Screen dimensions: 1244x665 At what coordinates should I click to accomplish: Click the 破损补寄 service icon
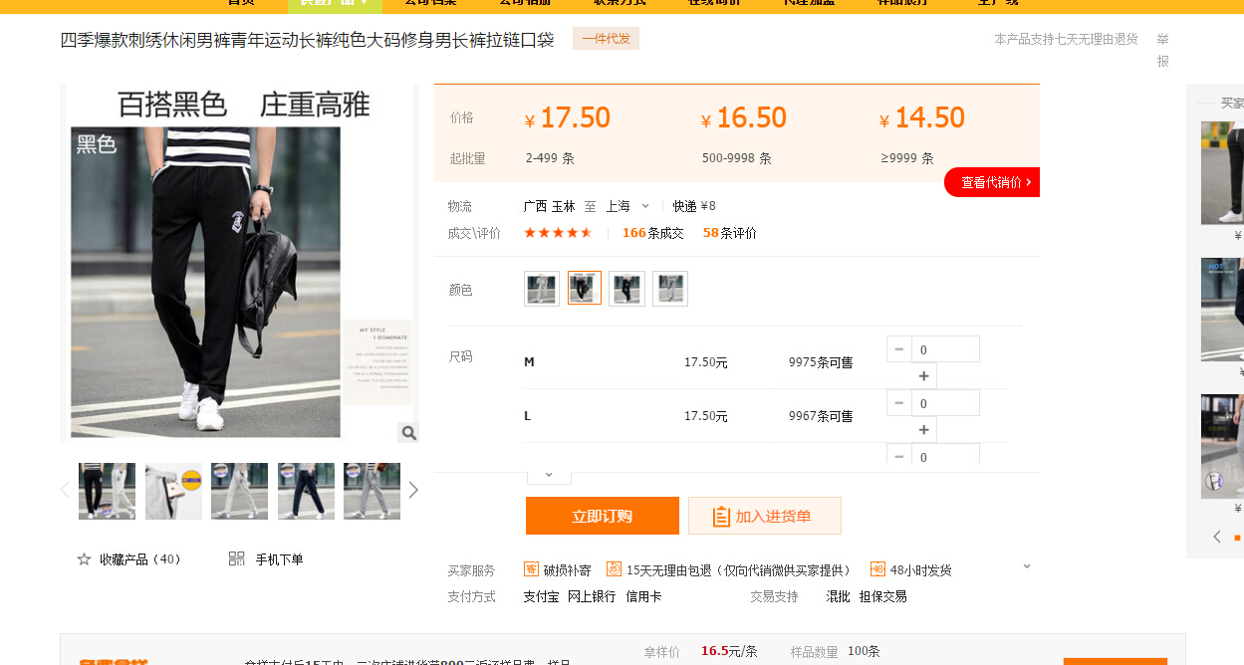532,569
